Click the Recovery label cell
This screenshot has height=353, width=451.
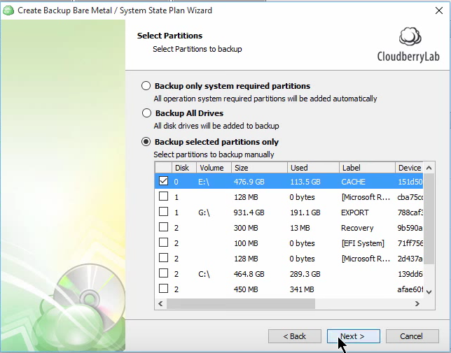[x=357, y=228]
